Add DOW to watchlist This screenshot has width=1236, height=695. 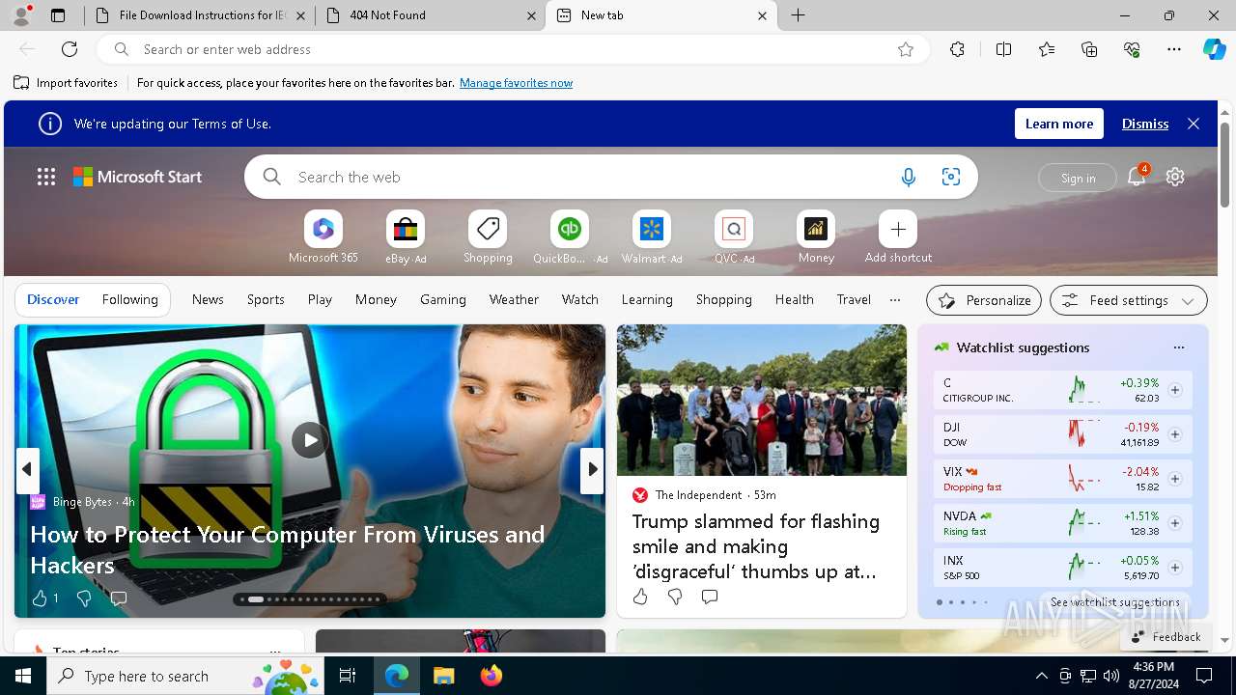(1175, 434)
